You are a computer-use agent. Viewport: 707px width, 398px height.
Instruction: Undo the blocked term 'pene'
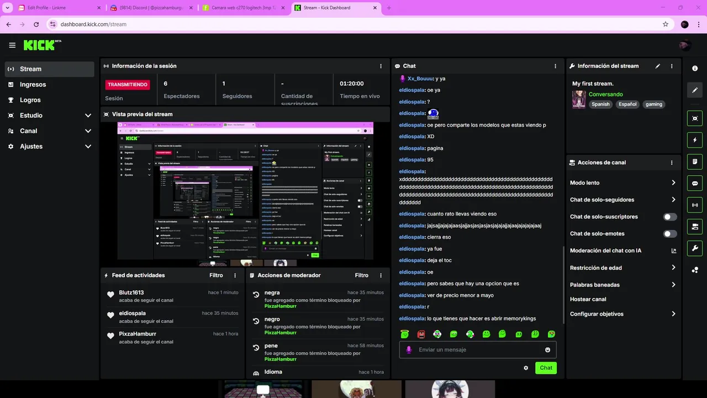click(x=256, y=348)
